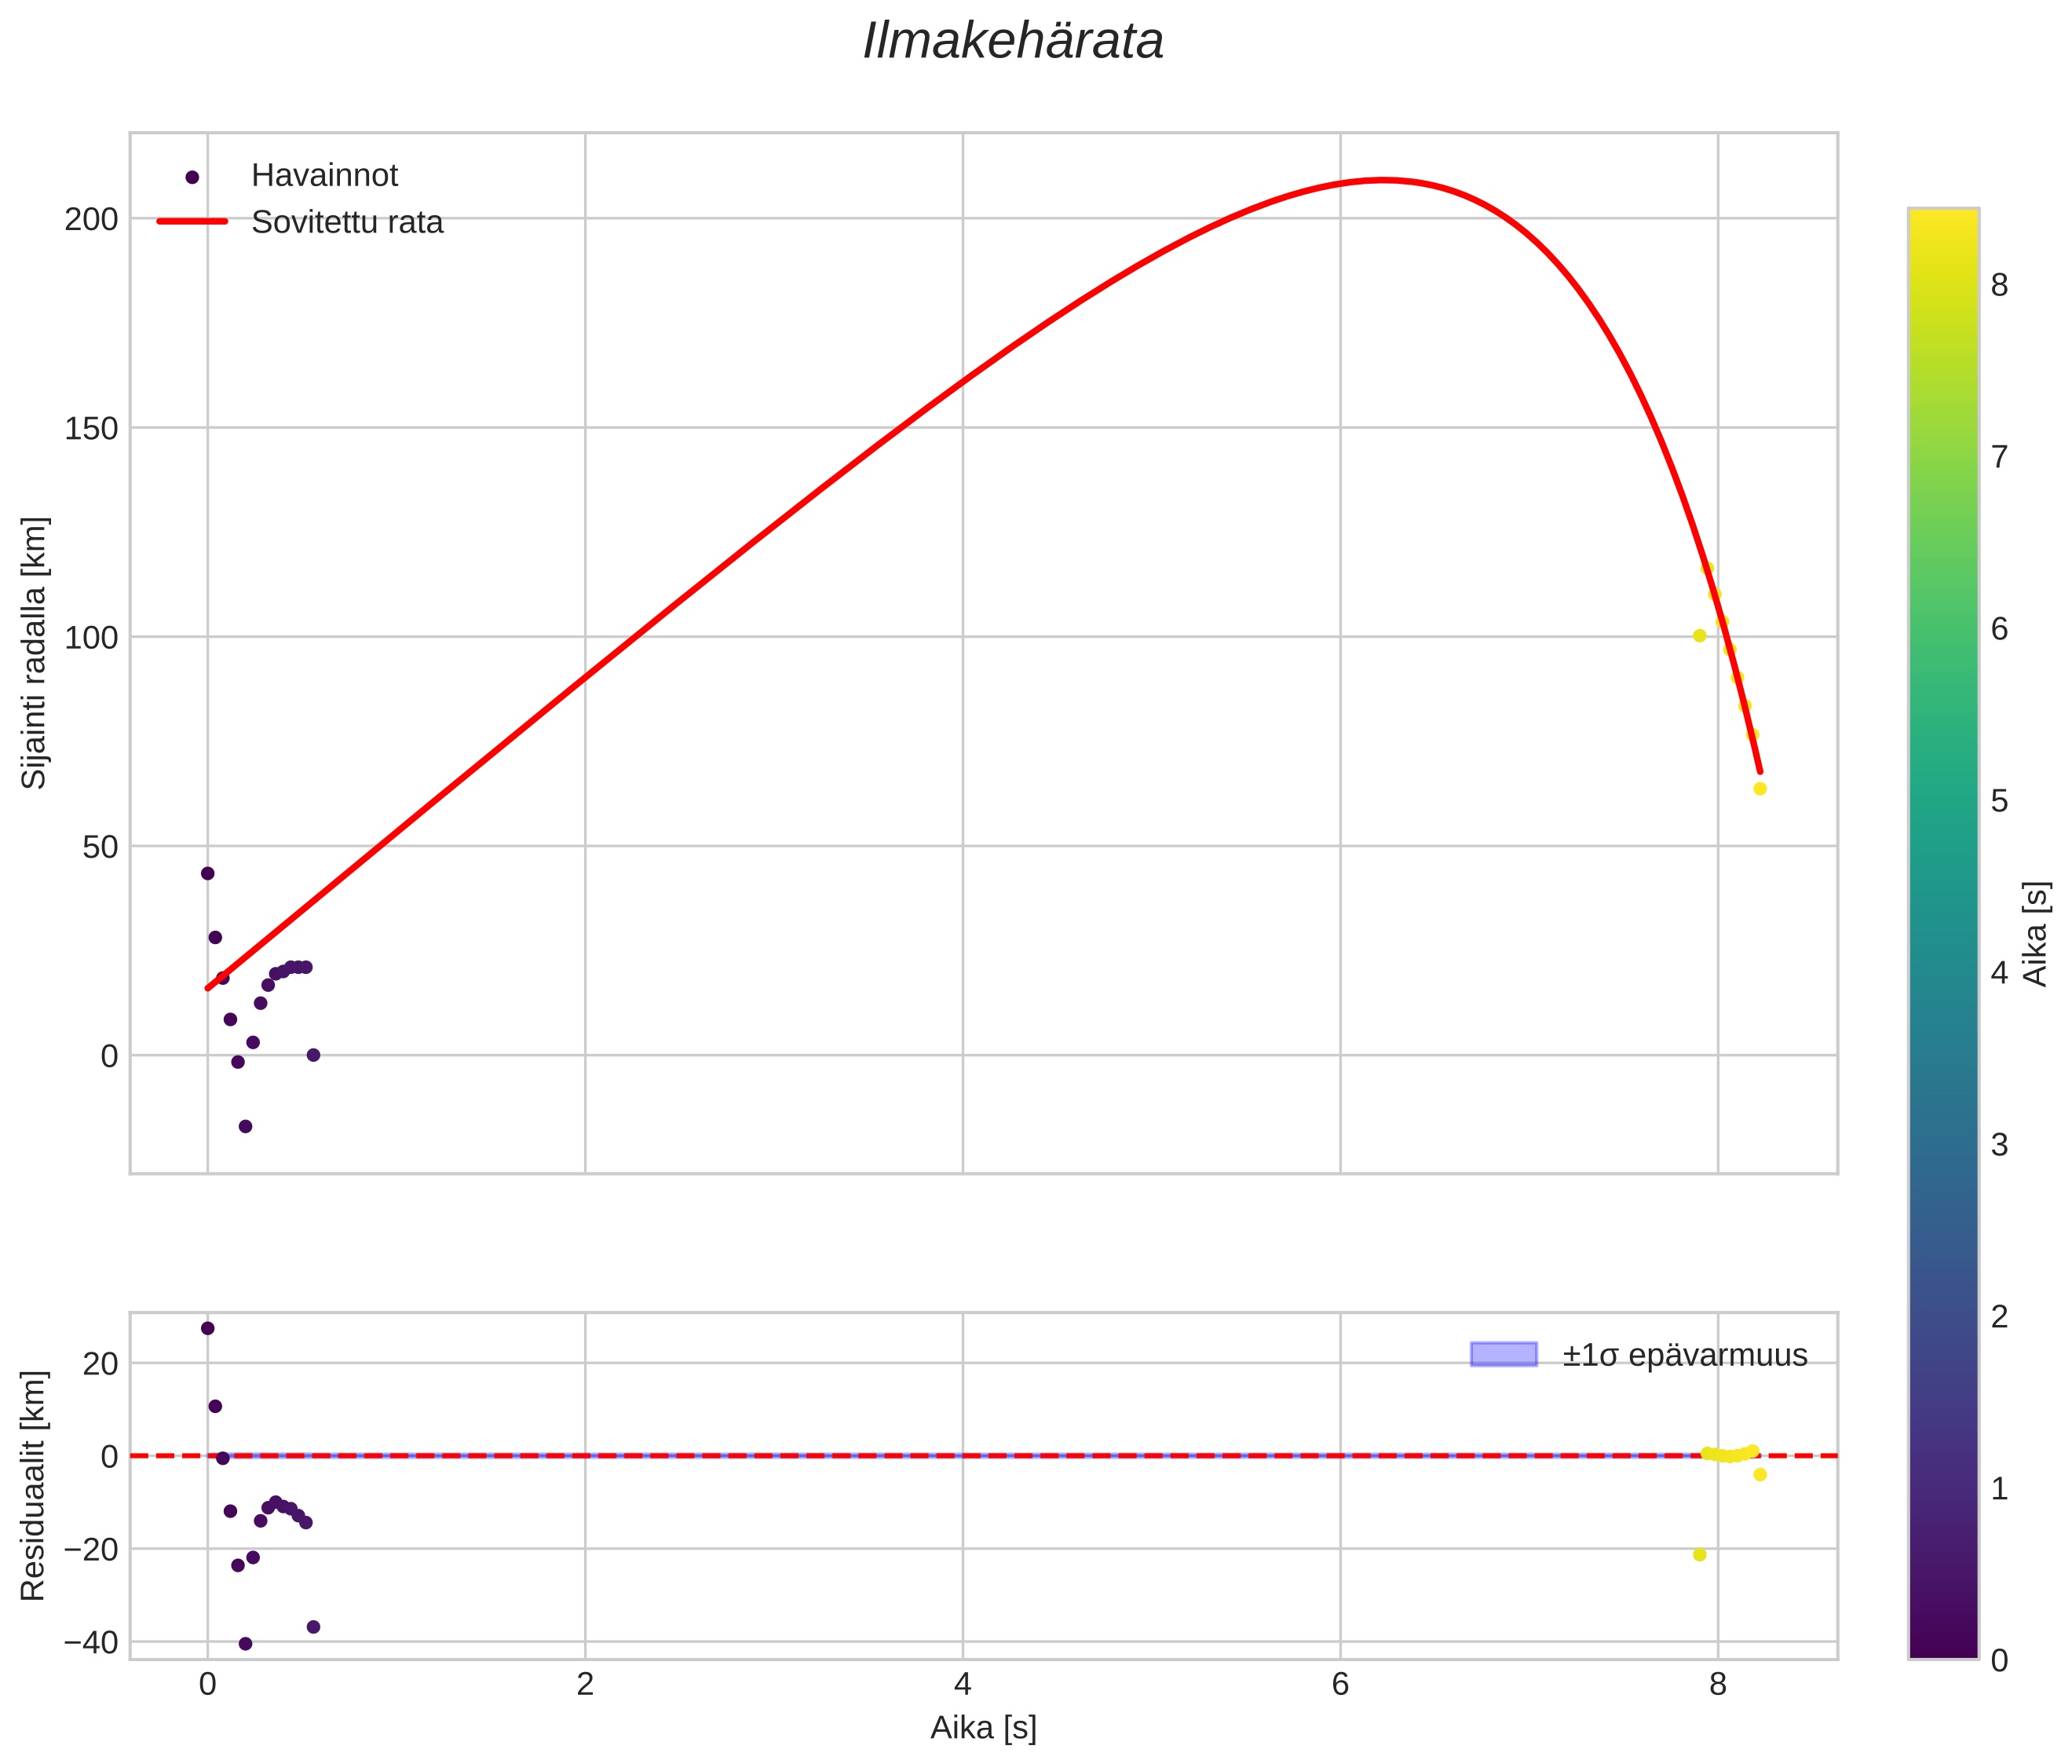Image resolution: width=2072 pixels, height=1764 pixels.
Task: Click the x-axis tick label 8
Action: coord(1718,1685)
